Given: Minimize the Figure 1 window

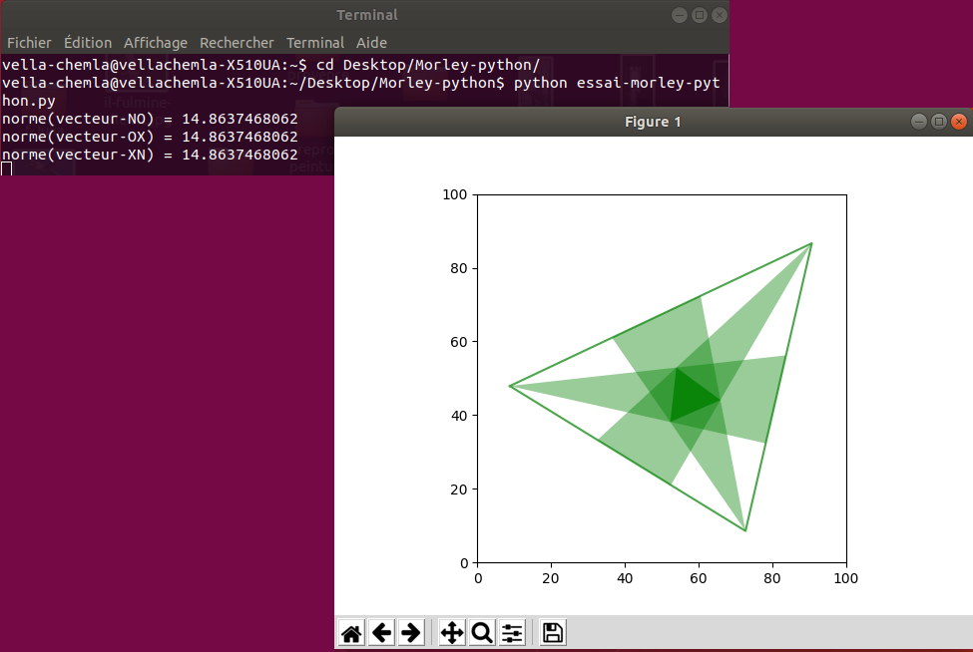Looking at the screenshot, I should pyautogui.click(x=919, y=122).
